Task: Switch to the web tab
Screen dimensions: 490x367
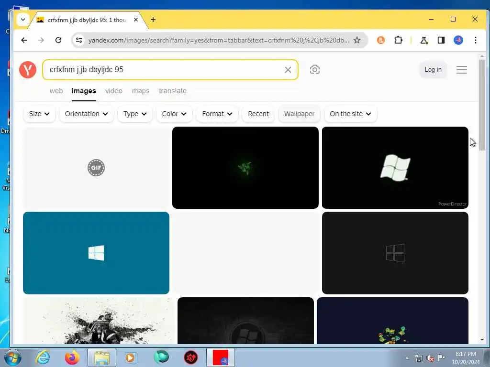Action: click(56, 91)
